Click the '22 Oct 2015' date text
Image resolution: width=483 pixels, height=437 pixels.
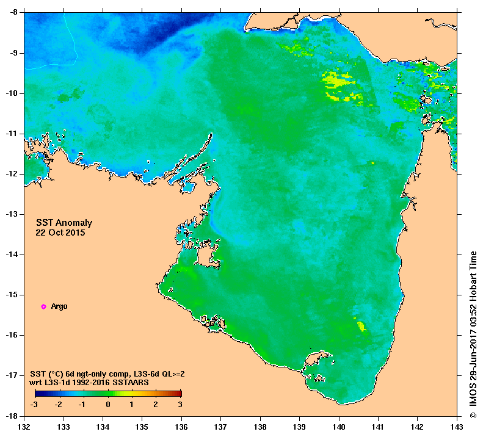click(x=60, y=233)
